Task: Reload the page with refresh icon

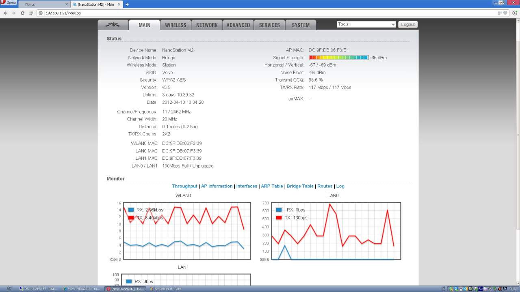Action: [x=22, y=13]
